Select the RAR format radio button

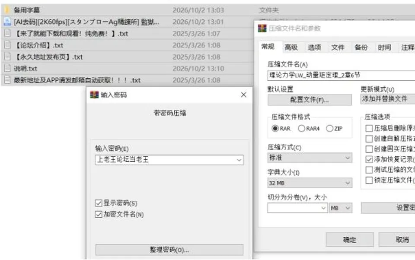[x=275, y=129]
